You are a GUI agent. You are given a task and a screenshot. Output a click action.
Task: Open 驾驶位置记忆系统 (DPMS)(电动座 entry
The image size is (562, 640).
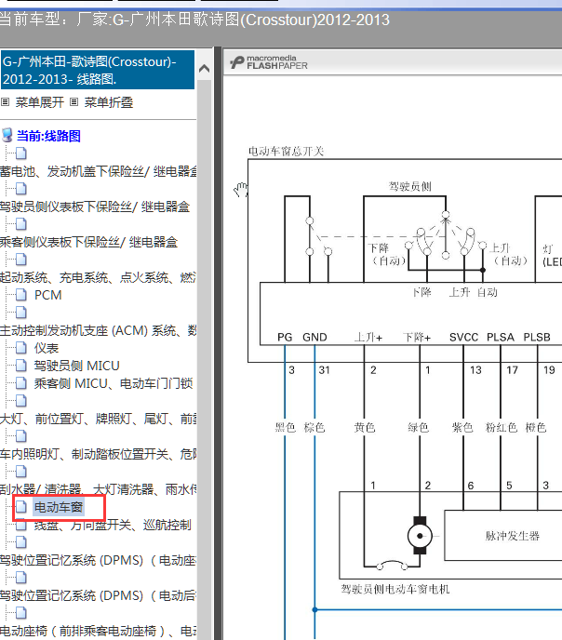coord(98,560)
